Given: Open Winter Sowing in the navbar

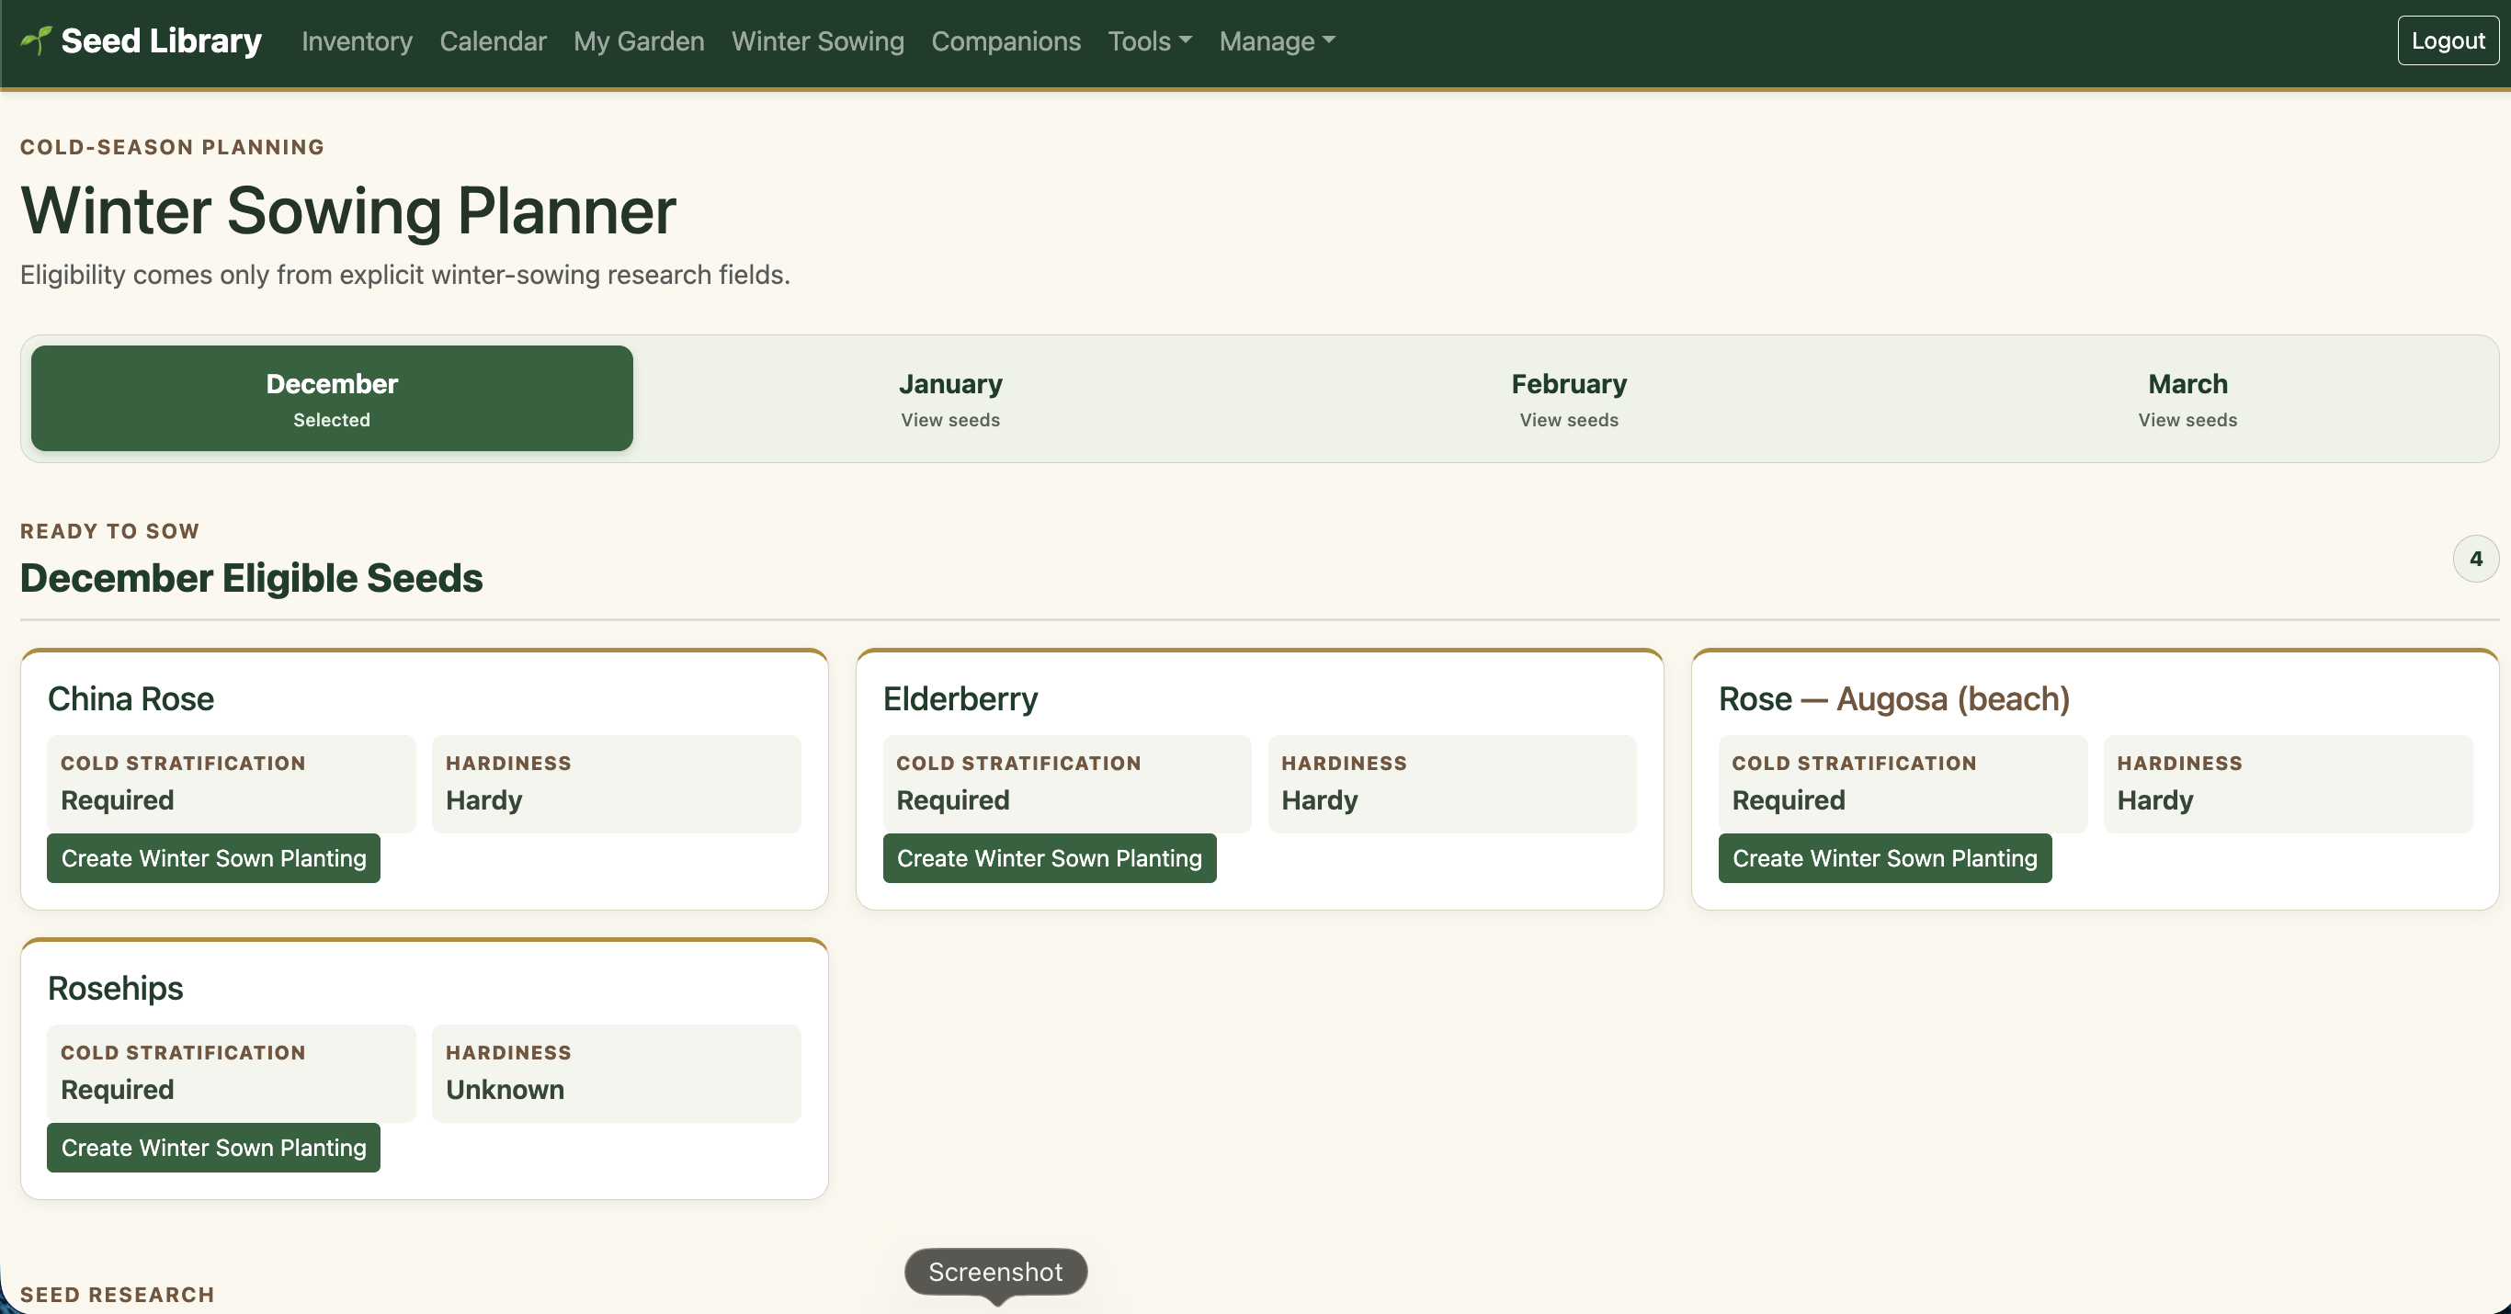Looking at the screenshot, I should tap(818, 41).
